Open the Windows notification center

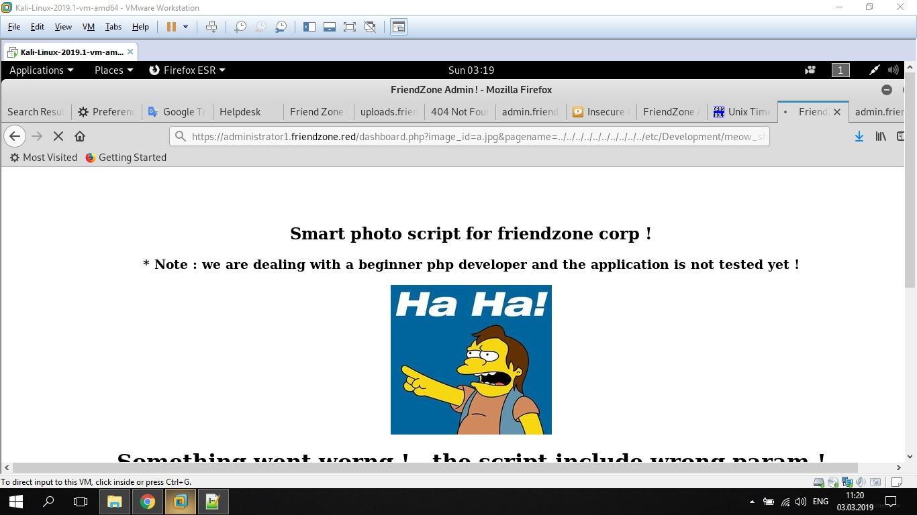(891, 502)
